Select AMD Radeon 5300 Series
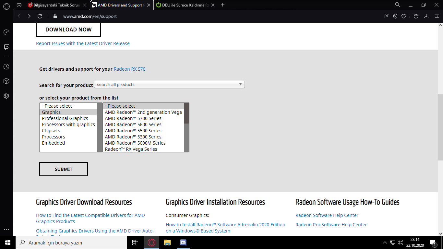This screenshot has width=443, height=249. pos(143,137)
